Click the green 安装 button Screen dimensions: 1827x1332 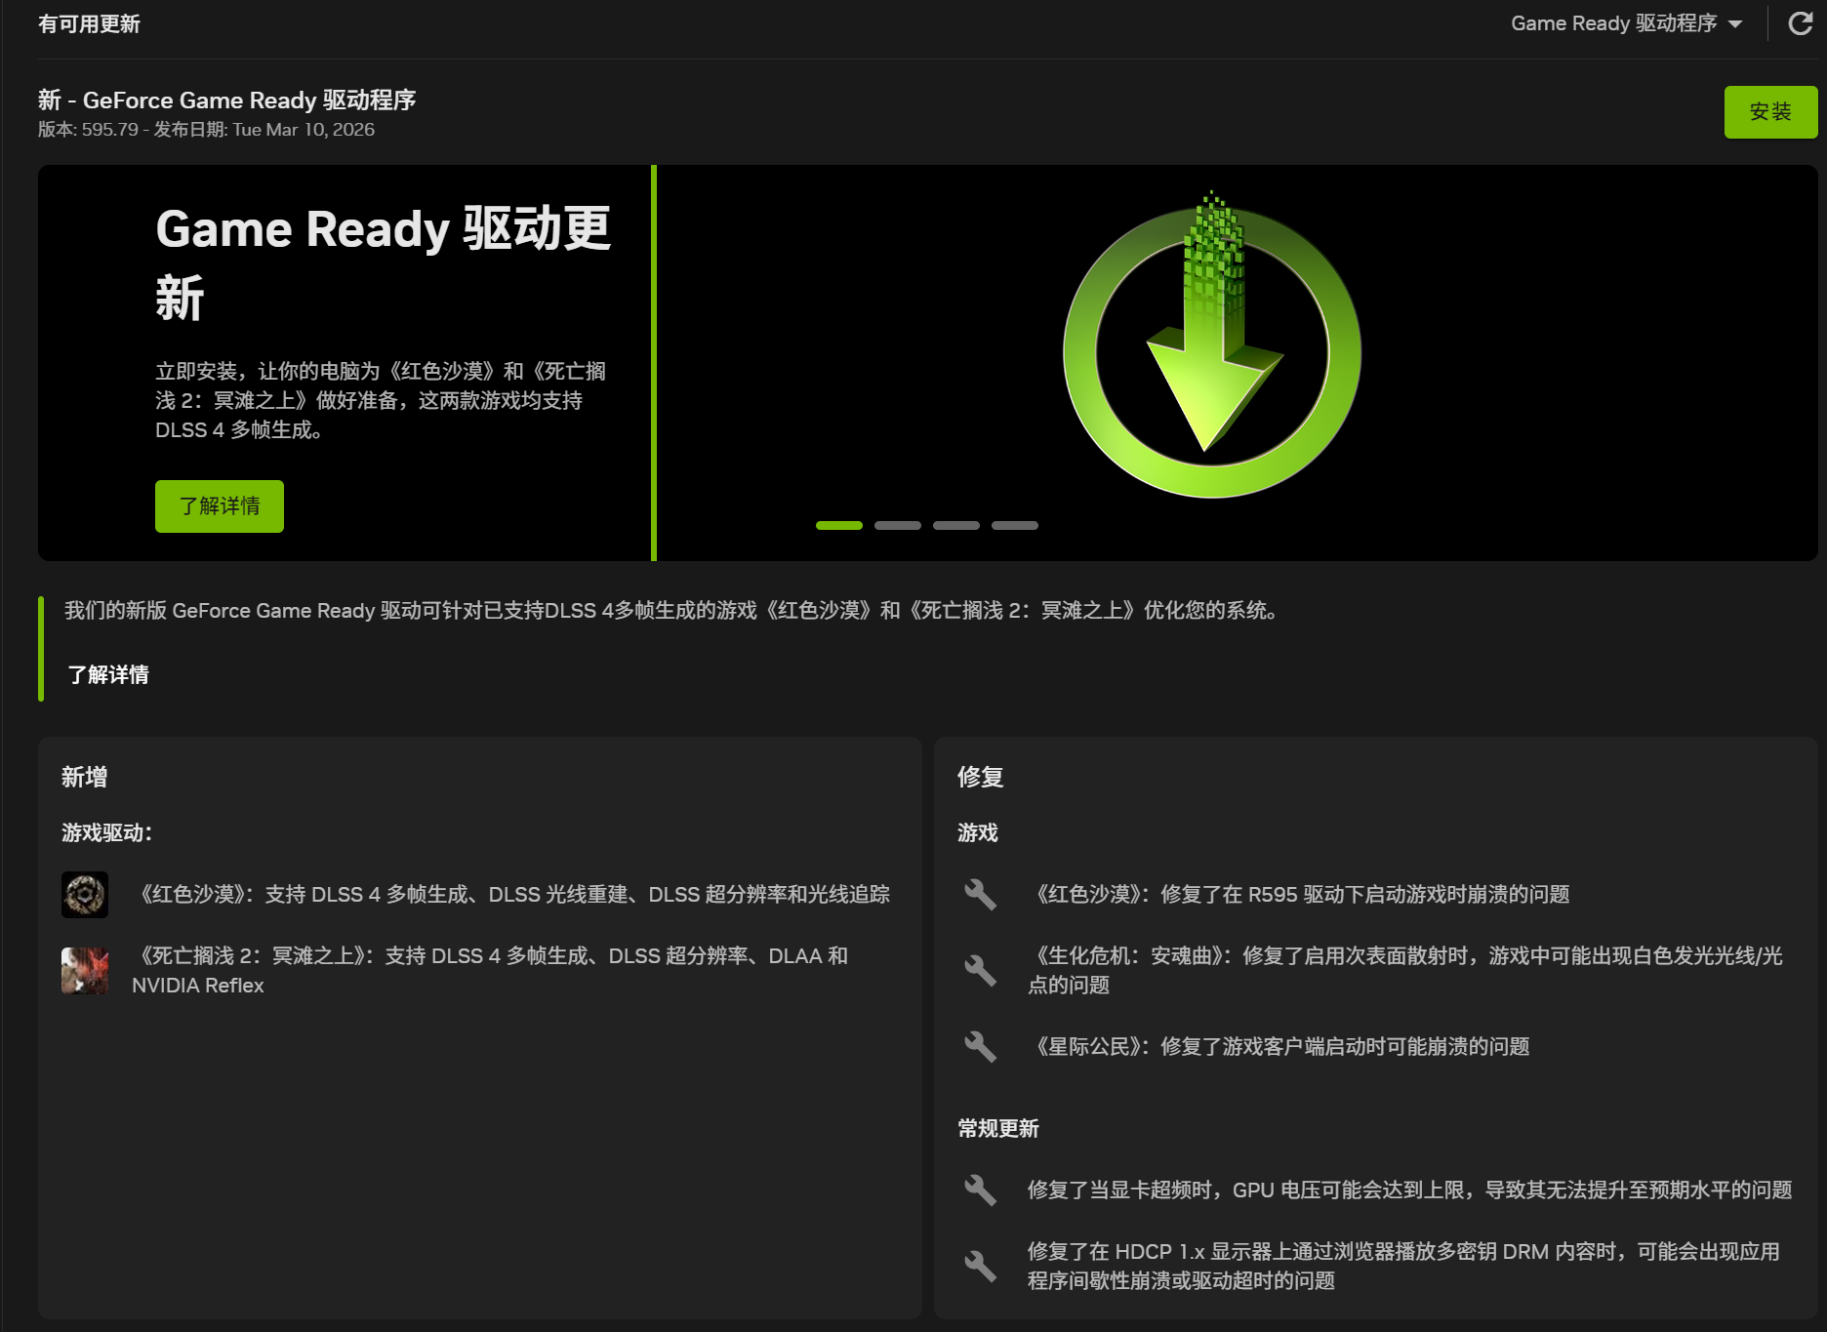(1770, 112)
